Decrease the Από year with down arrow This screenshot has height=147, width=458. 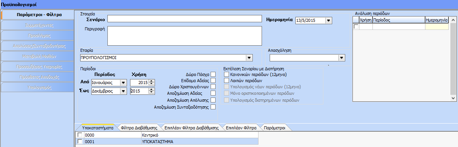coord(151,84)
